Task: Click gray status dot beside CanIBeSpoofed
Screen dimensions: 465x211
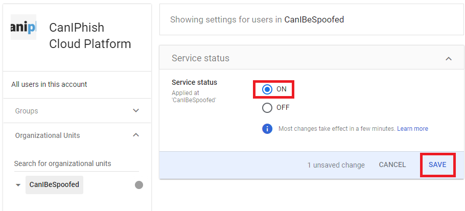Action: click(139, 185)
